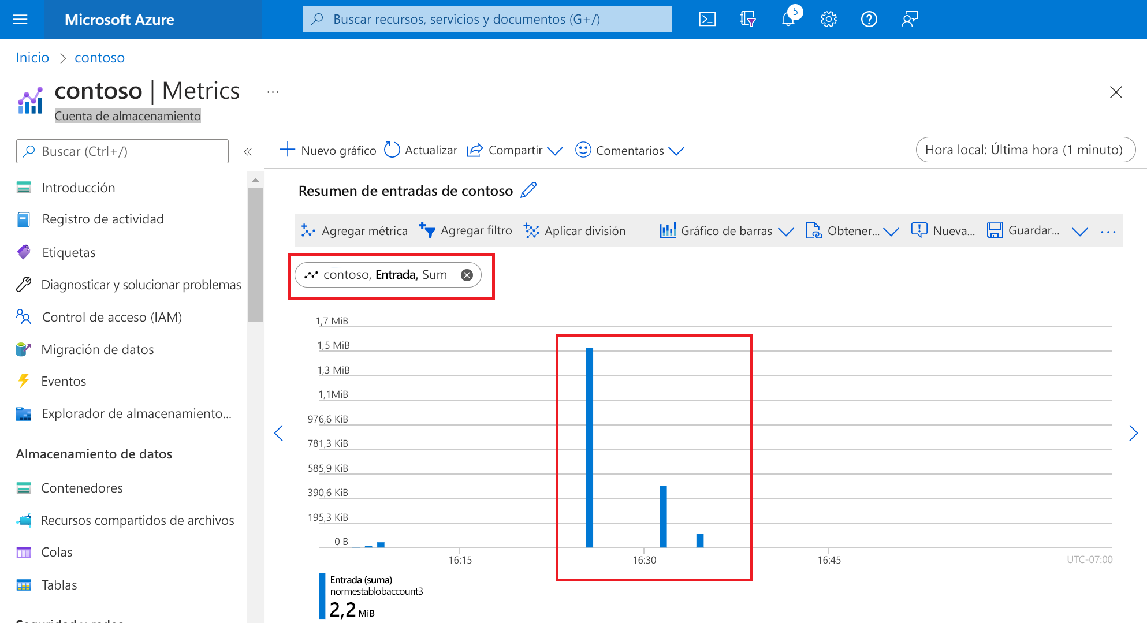Click the Eventos lightning icon
Viewport: 1147px width, 623px height.
[24, 380]
